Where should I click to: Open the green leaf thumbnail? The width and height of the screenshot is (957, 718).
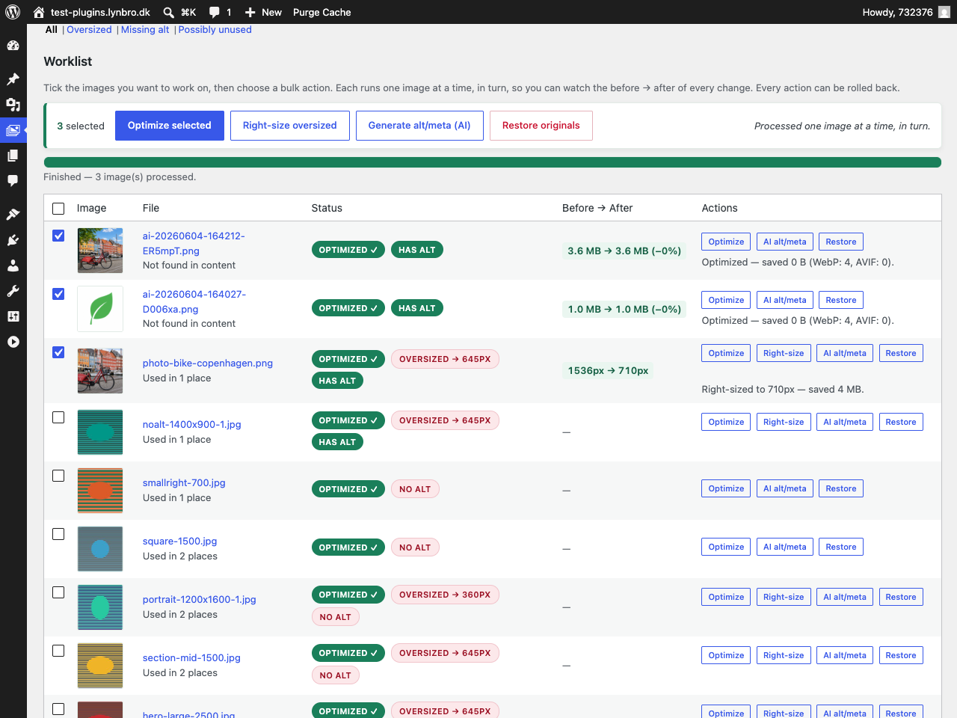(100, 309)
